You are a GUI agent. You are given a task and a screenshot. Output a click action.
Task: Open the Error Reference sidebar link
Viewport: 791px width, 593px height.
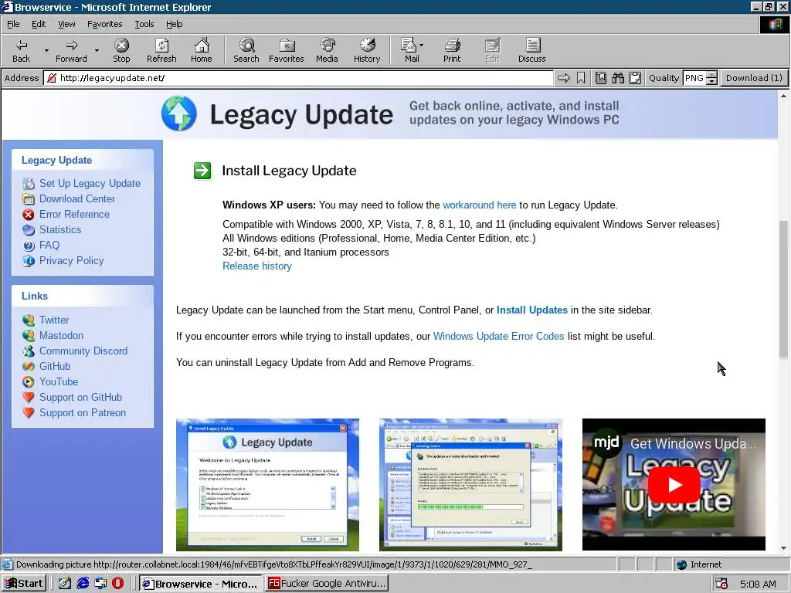pyautogui.click(x=74, y=215)
